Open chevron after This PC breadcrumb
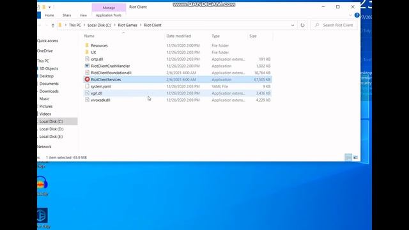Screen dimensions: 409x230 pos(84,25)
